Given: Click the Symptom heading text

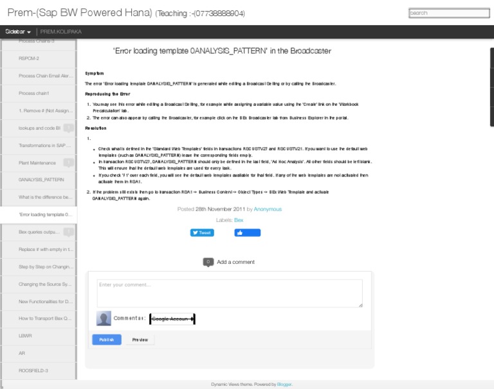Looking at the screenshot, I should 94,73.
